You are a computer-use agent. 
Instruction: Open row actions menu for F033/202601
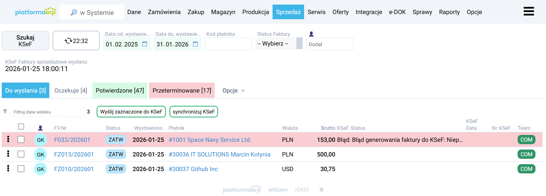coord(8,139)
